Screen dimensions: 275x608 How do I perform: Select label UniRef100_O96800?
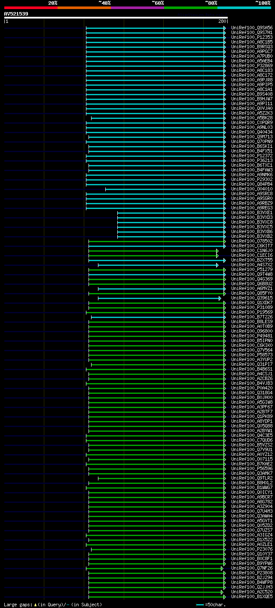(252, 331)
